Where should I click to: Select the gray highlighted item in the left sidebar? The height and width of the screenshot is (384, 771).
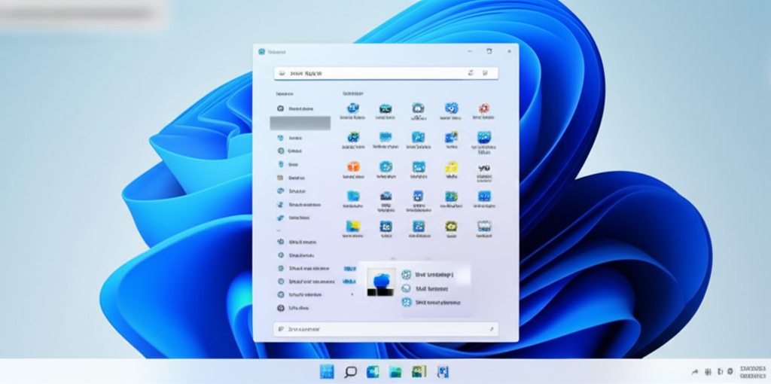(x=300, y=123)
